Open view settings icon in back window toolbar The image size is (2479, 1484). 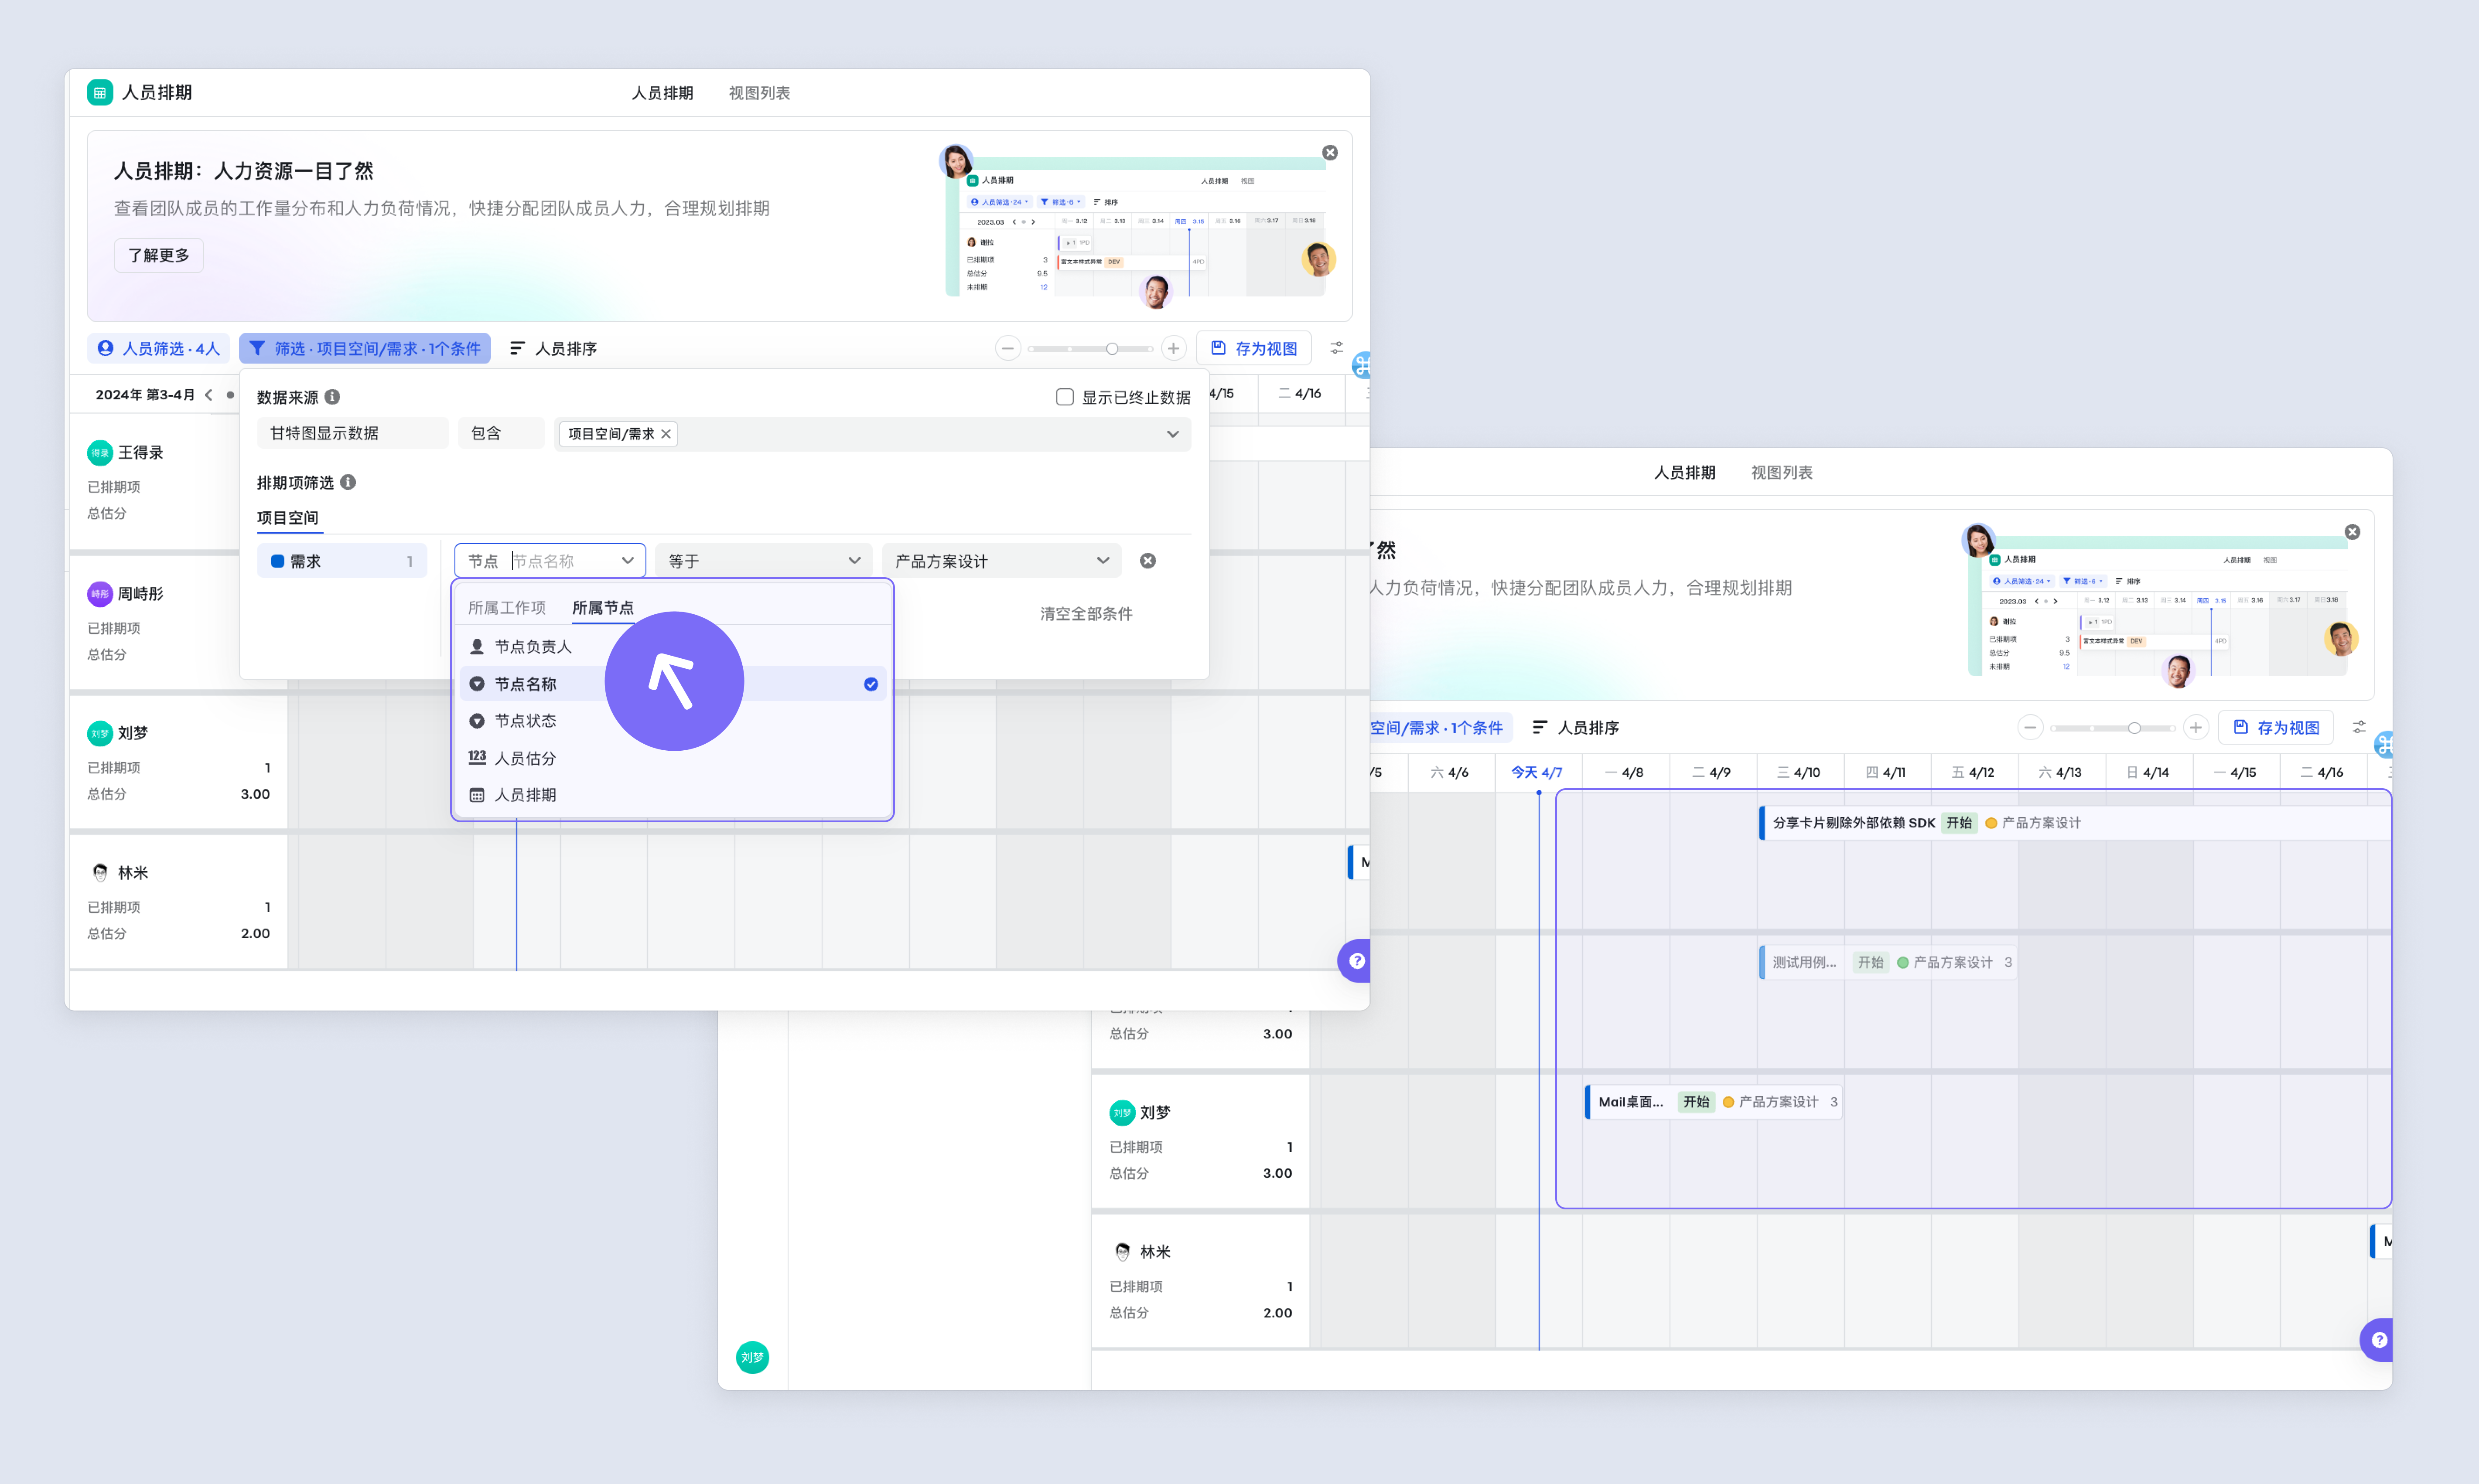tap(2359, 727)
